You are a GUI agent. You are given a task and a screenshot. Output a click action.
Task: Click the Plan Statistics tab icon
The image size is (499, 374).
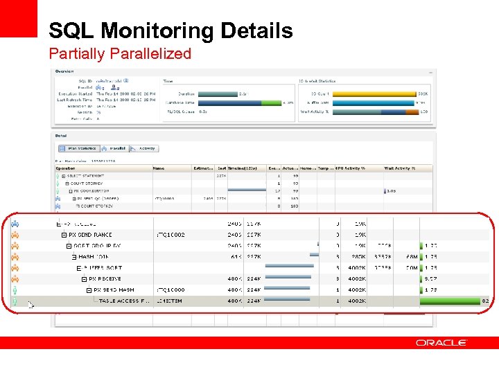[62, 148]
